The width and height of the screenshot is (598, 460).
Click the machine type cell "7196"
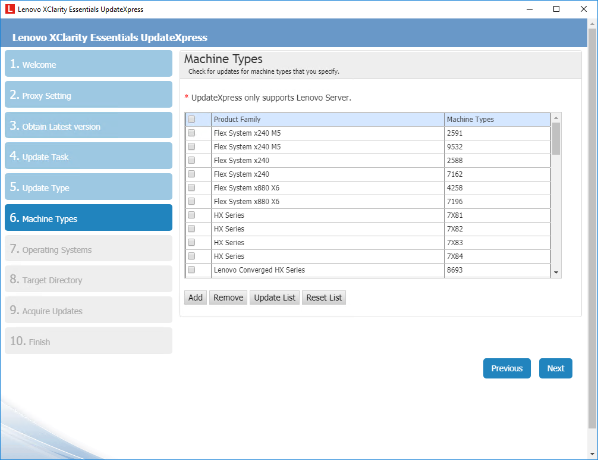coord(498,202)
